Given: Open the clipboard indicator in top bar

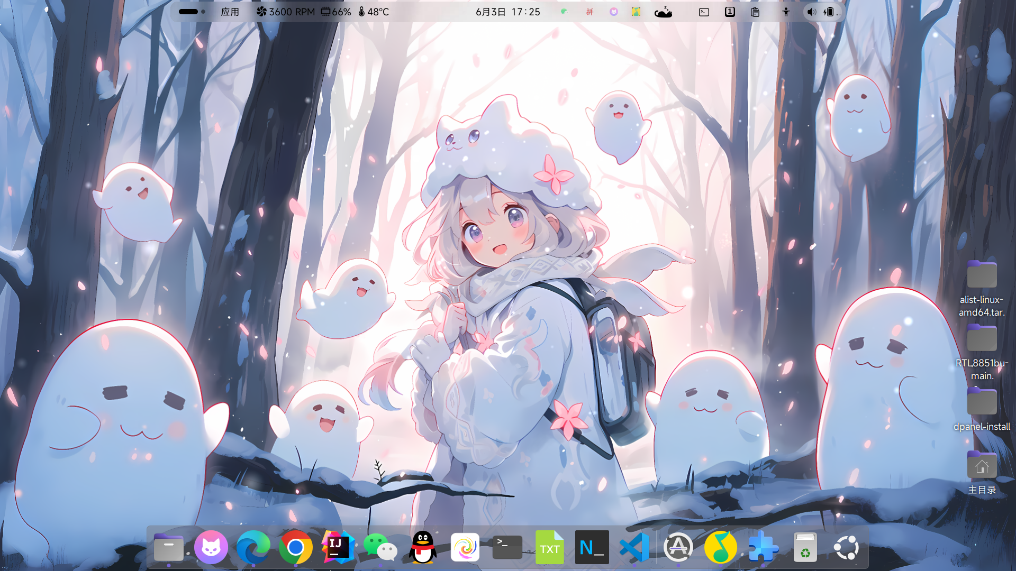Looking at the screenshot, I should click(x=755, y=12).
